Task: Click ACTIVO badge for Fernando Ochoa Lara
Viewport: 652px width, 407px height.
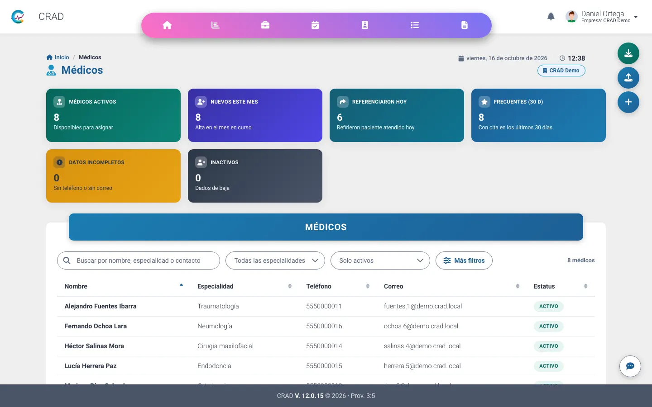Action: point(548,326)
